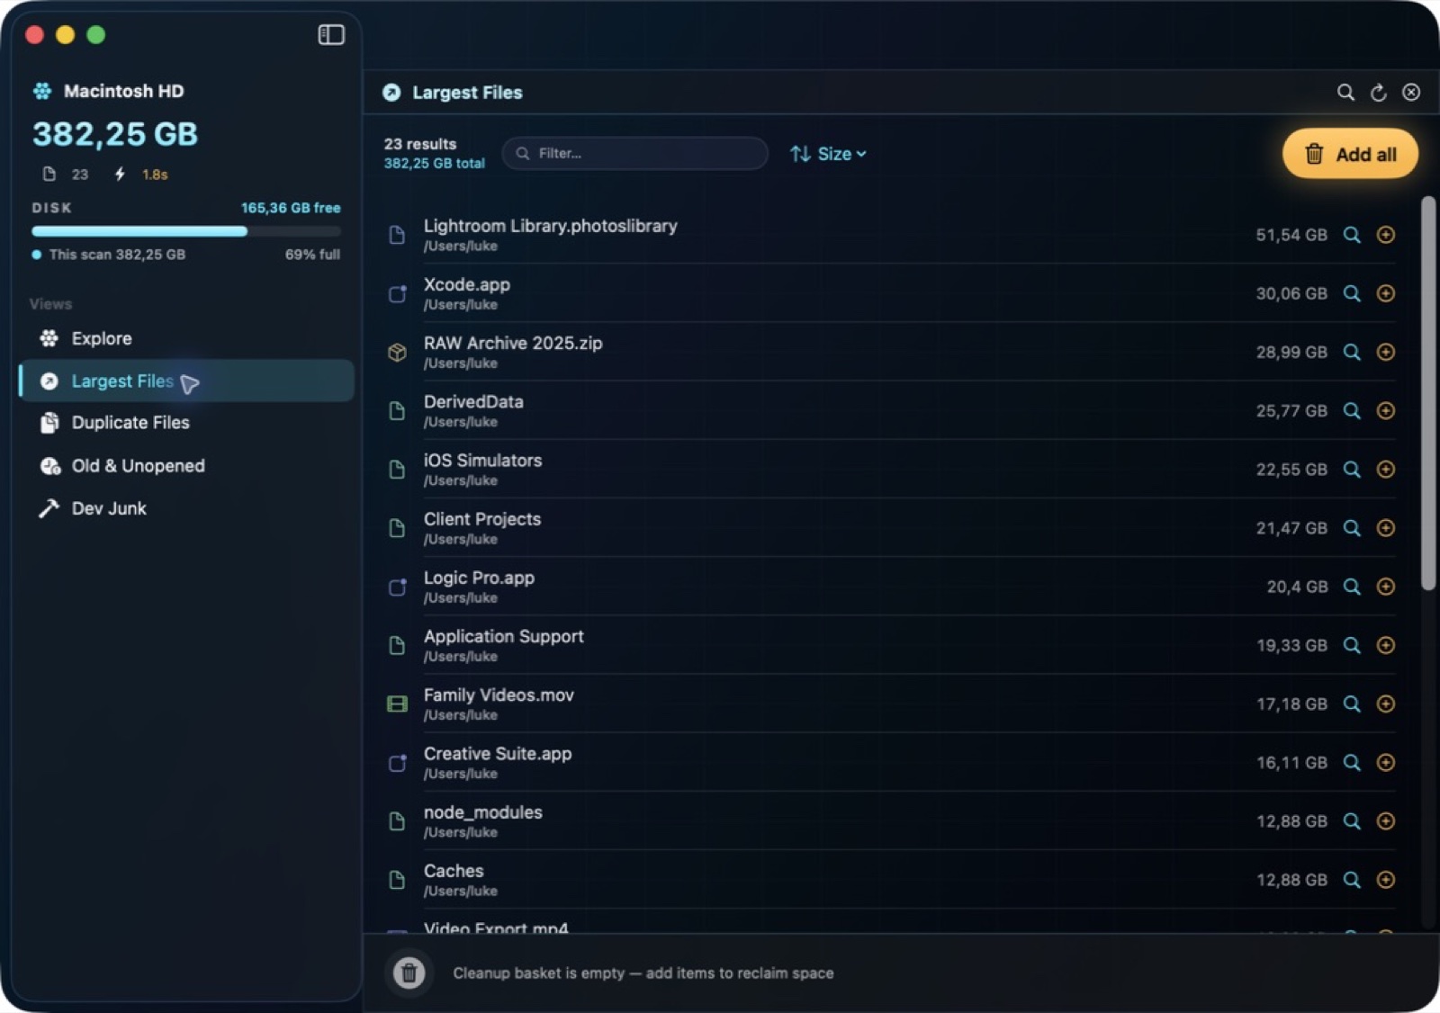The height and width of the screenshot is (1013, 1440).
Task: Reveal Family Videos.mov with magnifier icon
Action: (1352, 704)
